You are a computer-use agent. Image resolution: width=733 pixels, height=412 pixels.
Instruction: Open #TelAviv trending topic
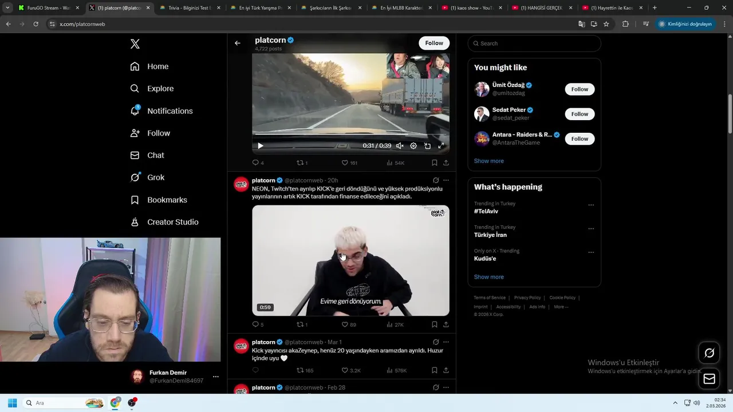pos(486,211)
